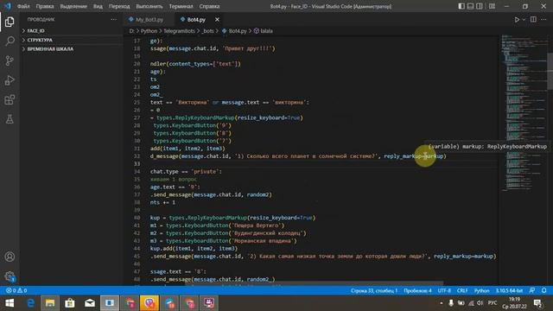
Task: Open notifications bell in status bar
Action: [x=543, y=290]
